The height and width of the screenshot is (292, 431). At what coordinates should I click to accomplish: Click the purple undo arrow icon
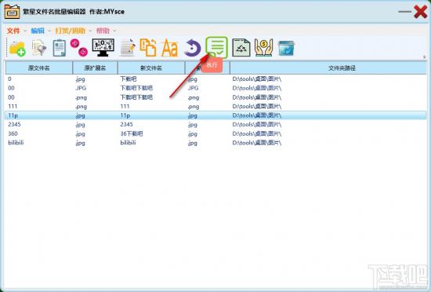pos(193,48)
